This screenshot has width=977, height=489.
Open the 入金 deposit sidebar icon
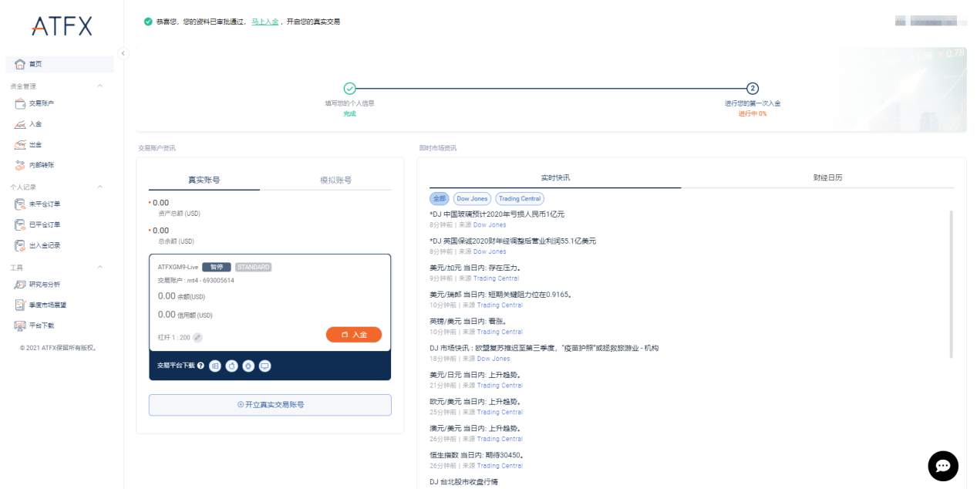click(x=20, y=124)
